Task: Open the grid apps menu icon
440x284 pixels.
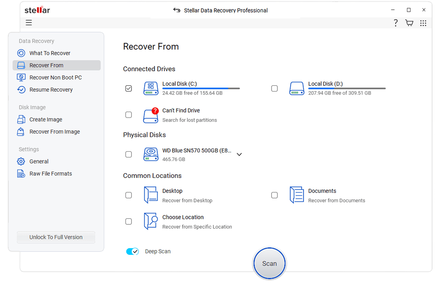Action: pos(423,23)
